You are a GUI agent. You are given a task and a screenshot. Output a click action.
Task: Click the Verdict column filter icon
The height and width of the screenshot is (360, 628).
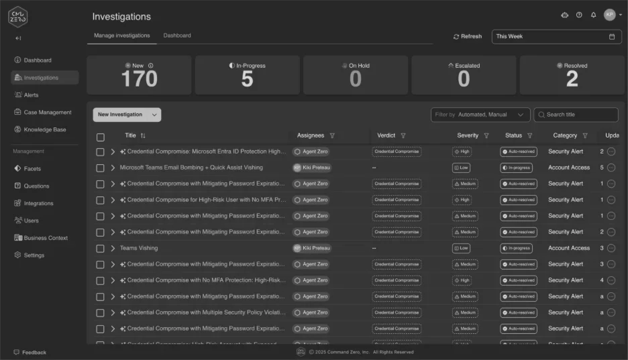point(403,135)
